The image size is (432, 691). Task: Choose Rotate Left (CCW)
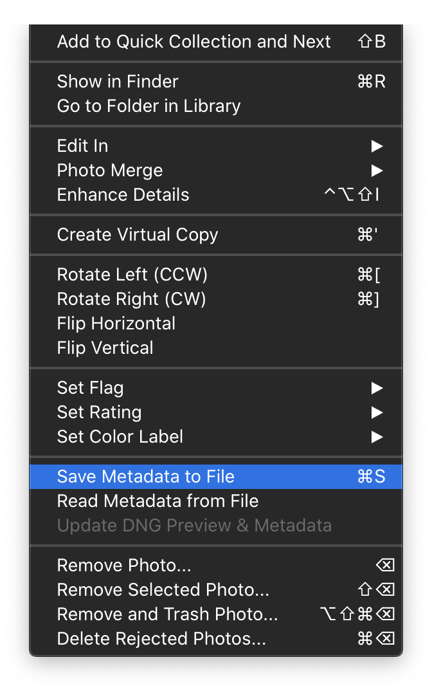point(132,275)
